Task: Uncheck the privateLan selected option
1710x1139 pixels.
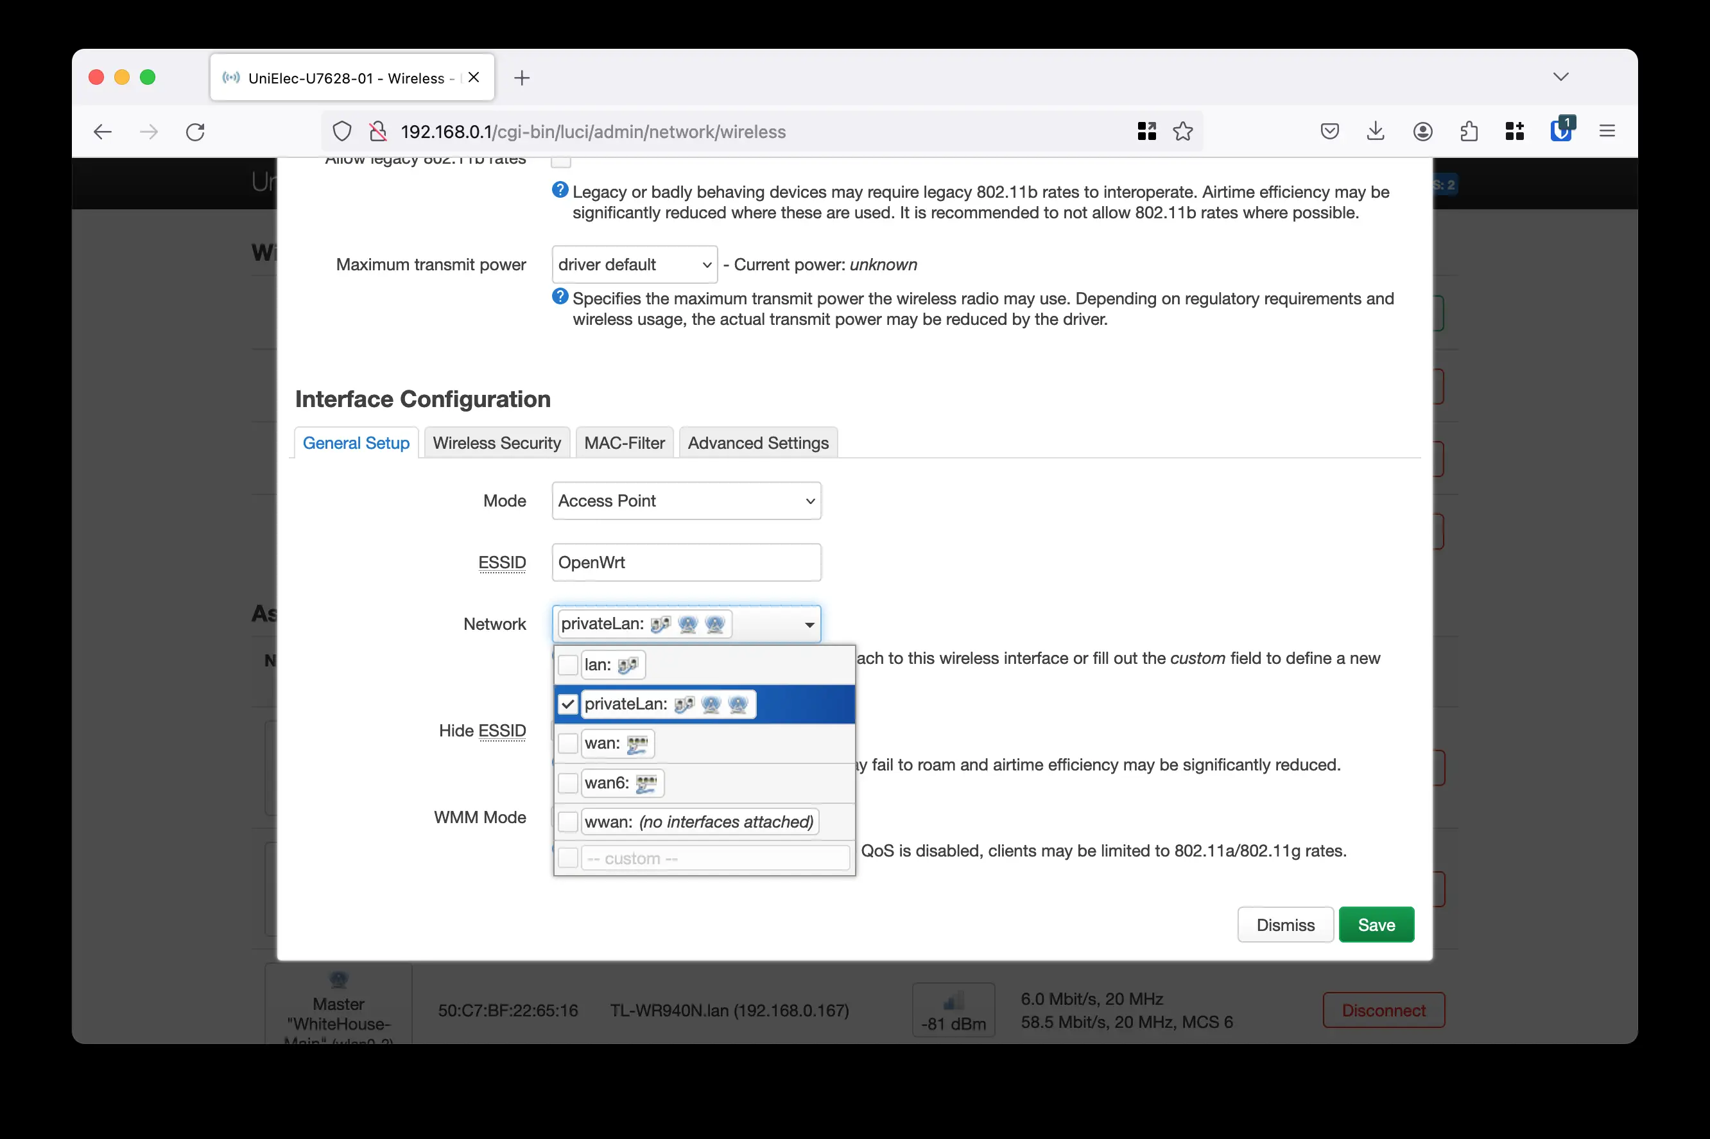Action: (569, 703)
